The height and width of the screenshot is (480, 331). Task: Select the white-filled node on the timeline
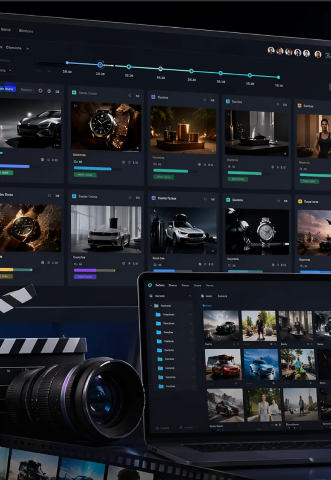[161, 69]
